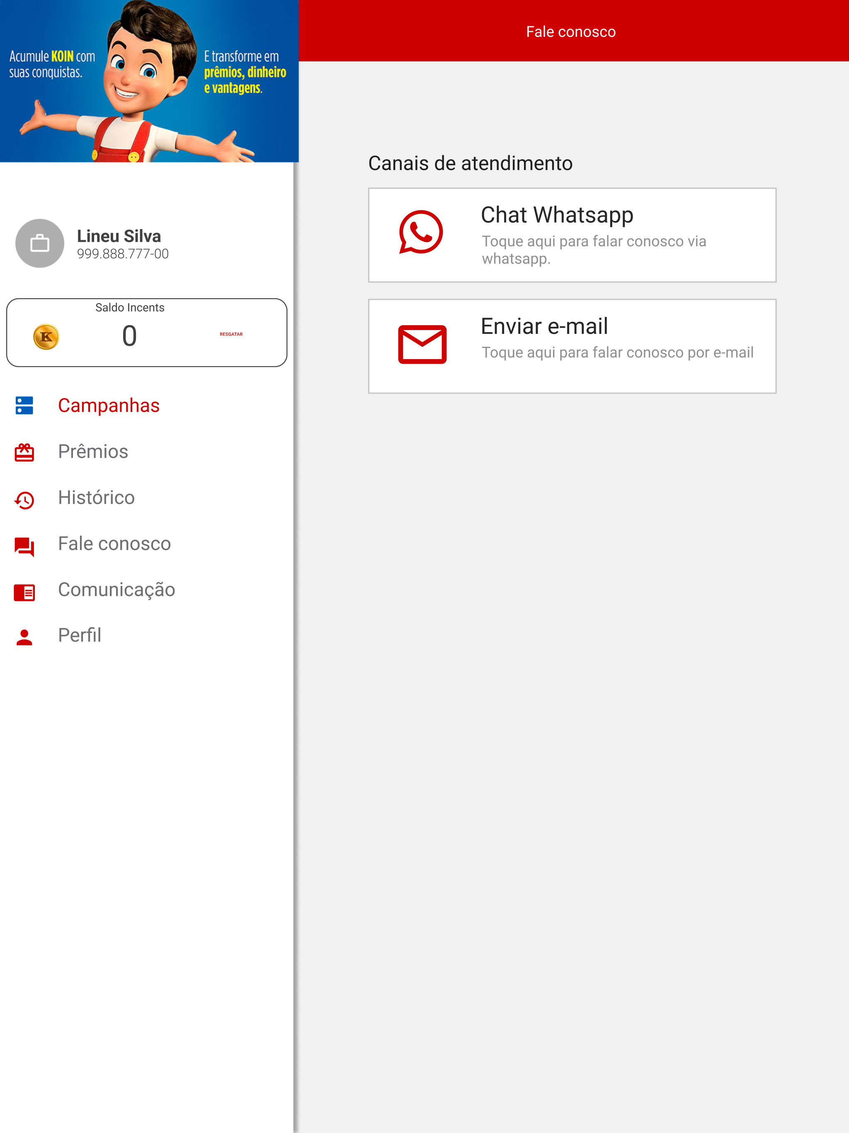
Task: Tap the gold K coin icon
Action: coord(46,336)
